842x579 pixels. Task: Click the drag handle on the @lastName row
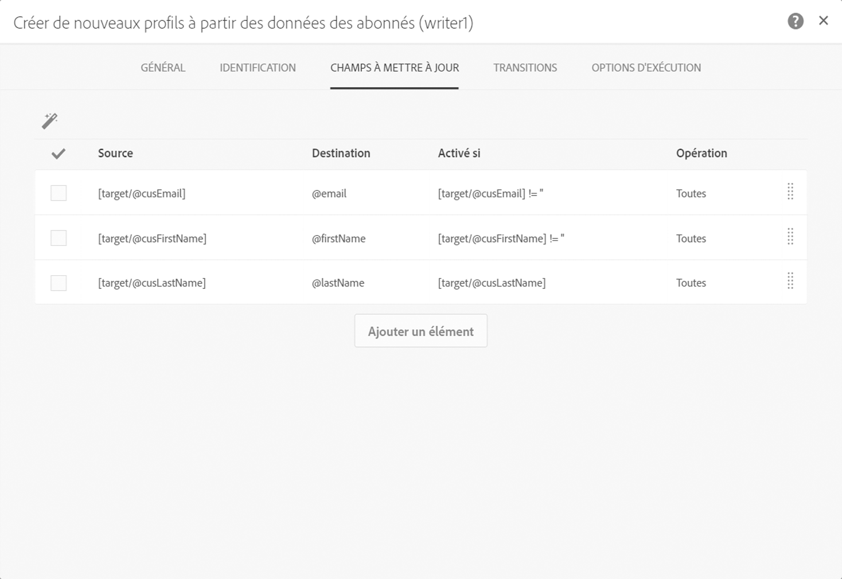[x=790, y=281]
